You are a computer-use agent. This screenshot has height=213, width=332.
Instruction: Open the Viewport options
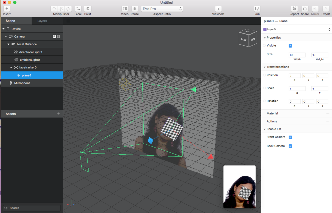click(218, 9)
